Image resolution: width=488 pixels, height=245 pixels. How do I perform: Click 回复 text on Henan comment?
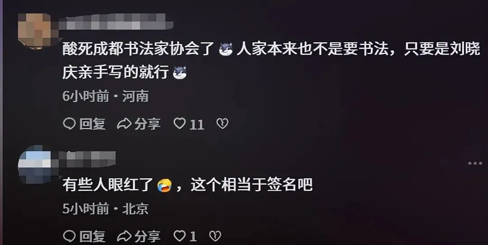(x=93, y=124)
